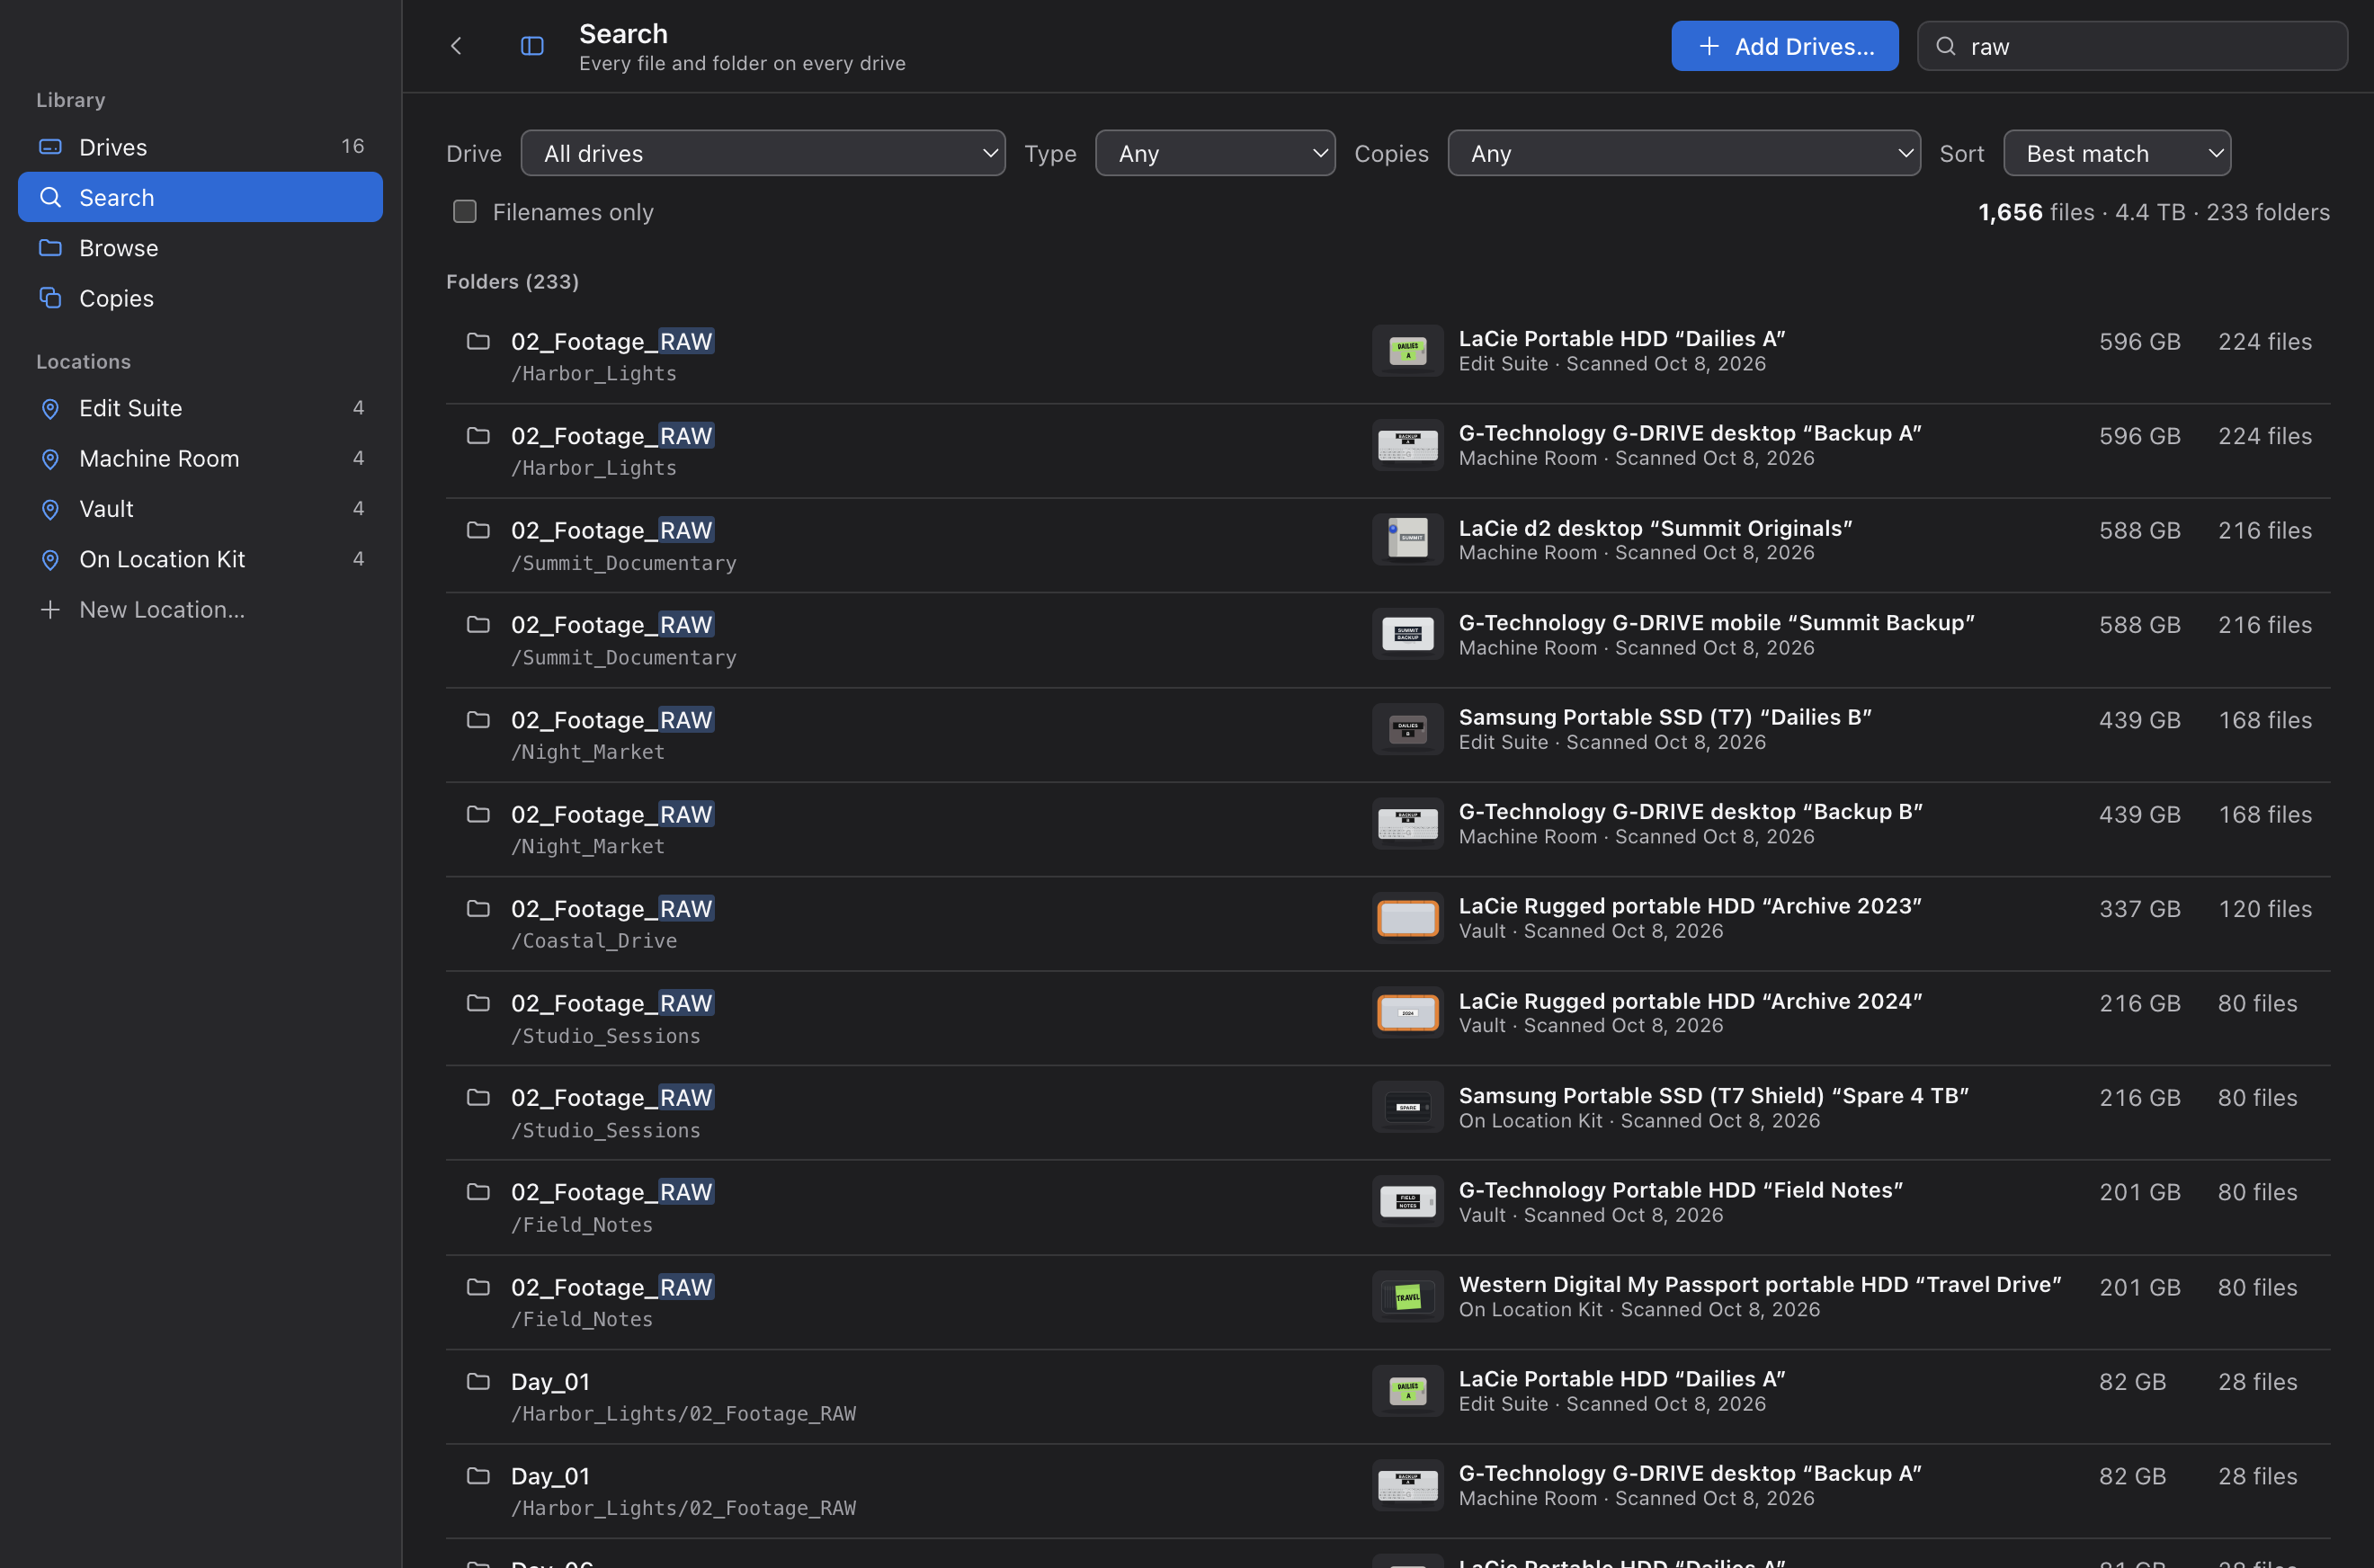Viewport: 2374px width, 1568px height.
Task: Click the Add Drives button
Action: (1784, 46)
